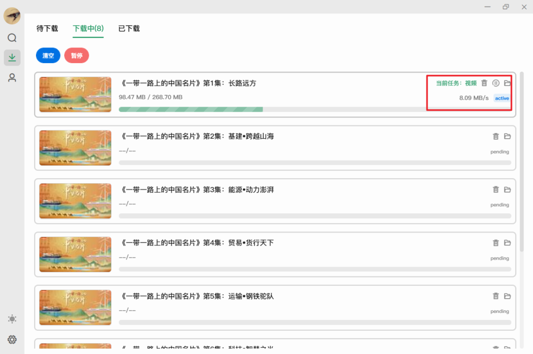Click the user avatar at top left
533x354 pixels.
(12, 16)
